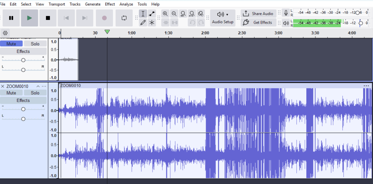This screenshot has height=184, width=373.
Task: Open the ZOOM0010 clip options ellipsis menu
Action: coord(366,86)
